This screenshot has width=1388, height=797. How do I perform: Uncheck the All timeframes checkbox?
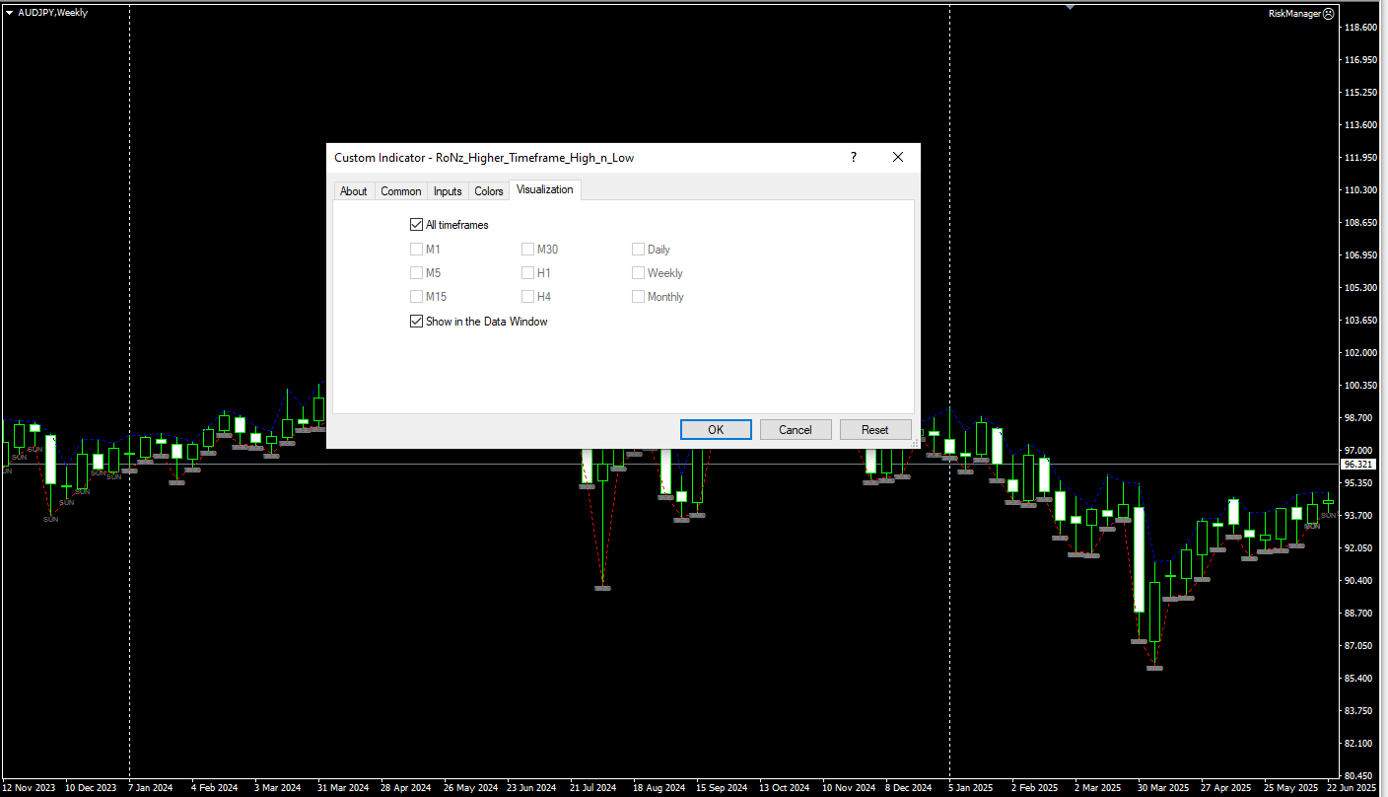click(416, 224)
